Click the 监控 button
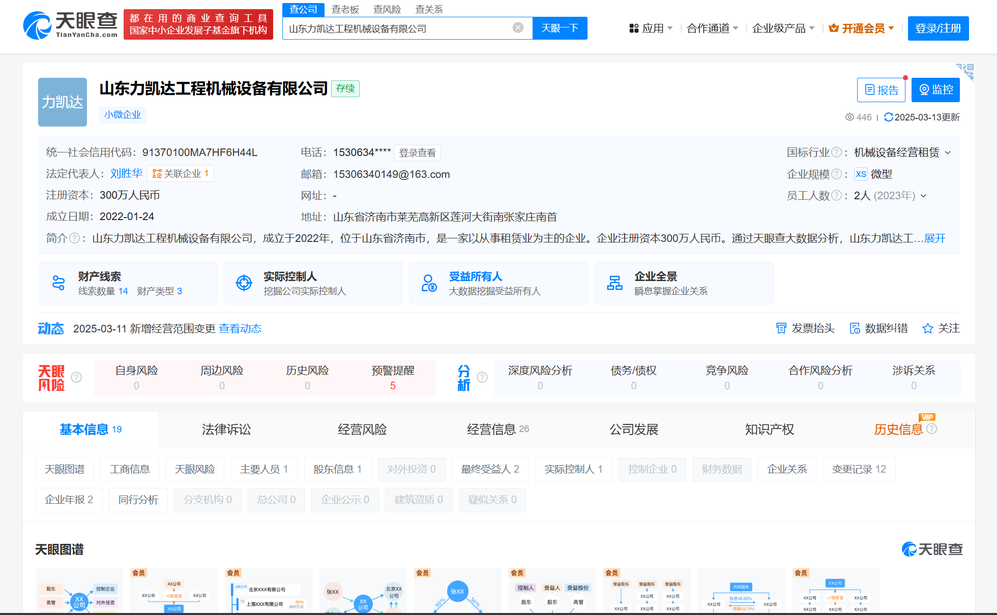Image resolution: width=997 pixels, height=615 pixels. (x=935, y=90)
